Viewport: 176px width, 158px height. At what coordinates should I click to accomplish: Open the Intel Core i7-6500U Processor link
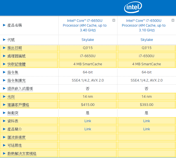[144, 25]
